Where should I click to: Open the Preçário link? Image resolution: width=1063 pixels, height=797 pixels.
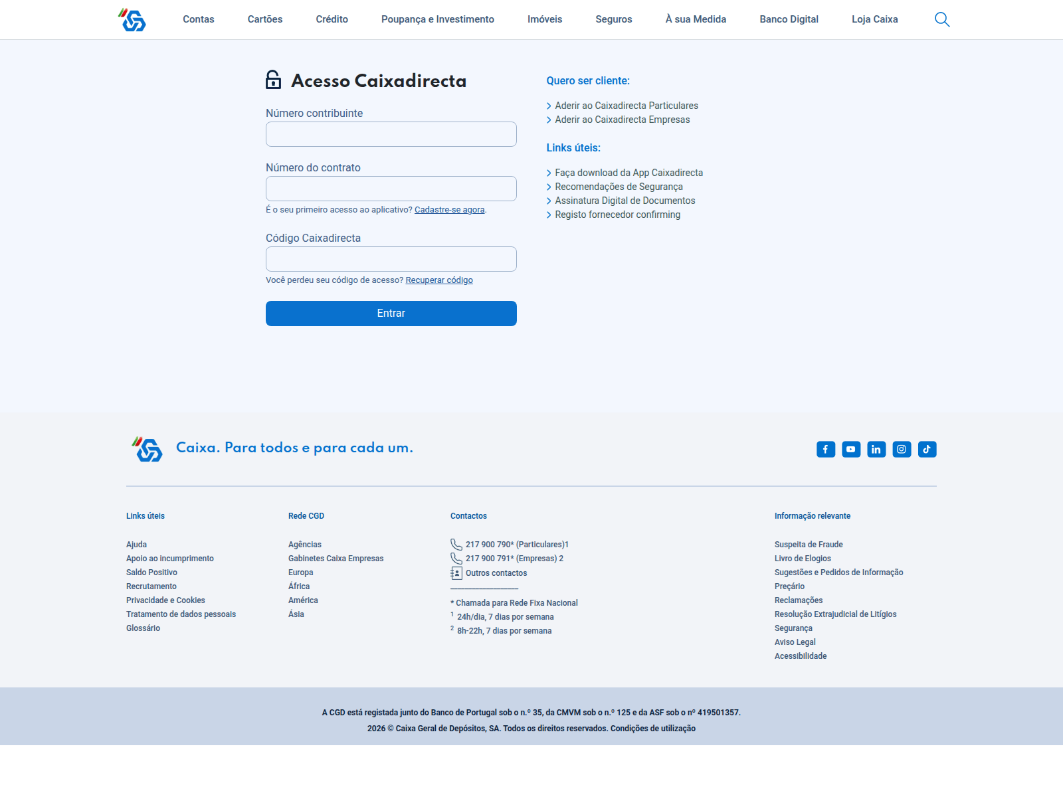click(790, 586)
